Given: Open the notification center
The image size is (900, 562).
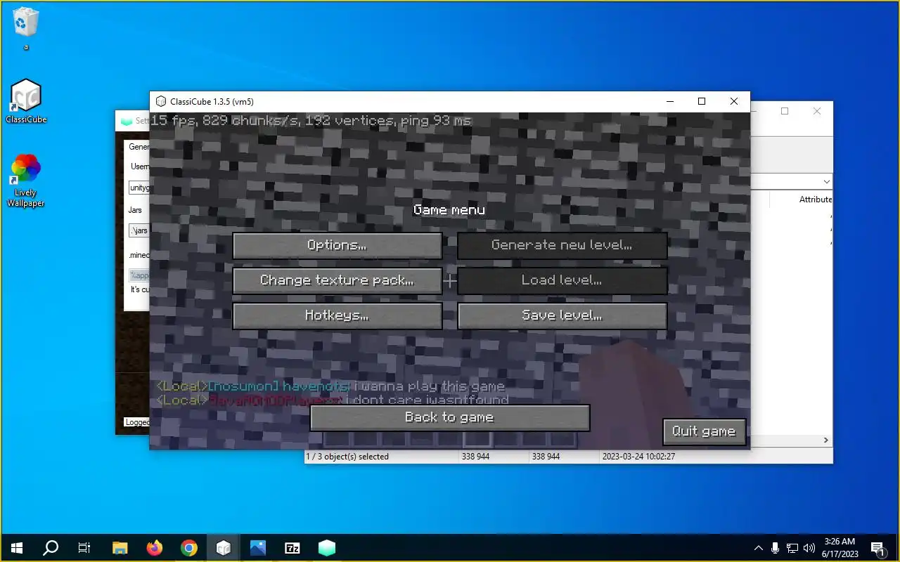Looking at the screenshot, I should pos(877,548).
